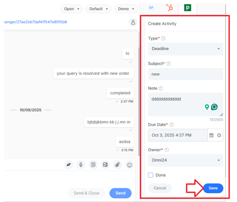
Task: Click the Grammarly icon in Note field
Action: 214,107
